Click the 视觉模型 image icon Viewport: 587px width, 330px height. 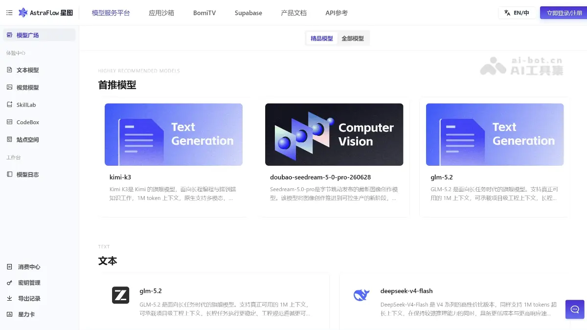9,88
